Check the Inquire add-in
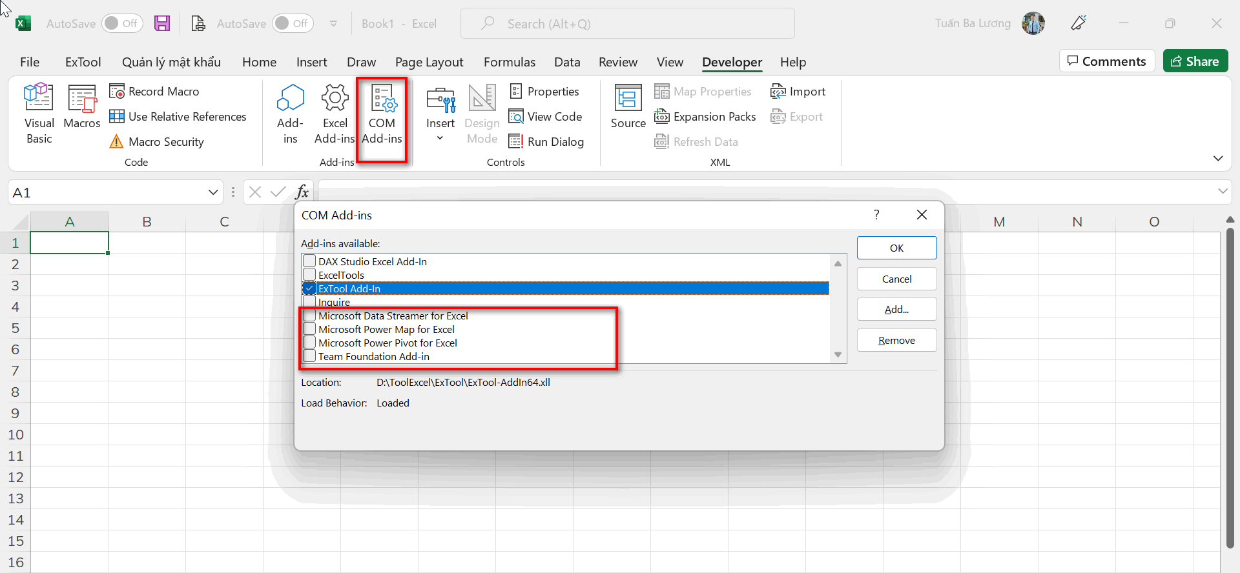This screenshot has width=1240, height=573. [x=309, y=302]
